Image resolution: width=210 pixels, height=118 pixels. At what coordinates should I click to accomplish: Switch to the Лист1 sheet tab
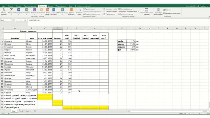14,111
